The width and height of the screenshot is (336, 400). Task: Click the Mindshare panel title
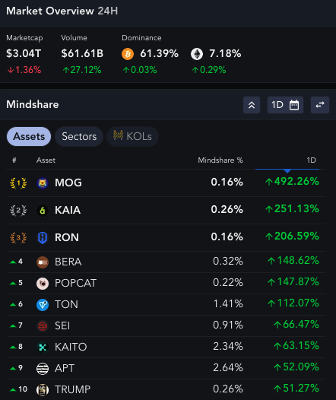coord(33,105)
